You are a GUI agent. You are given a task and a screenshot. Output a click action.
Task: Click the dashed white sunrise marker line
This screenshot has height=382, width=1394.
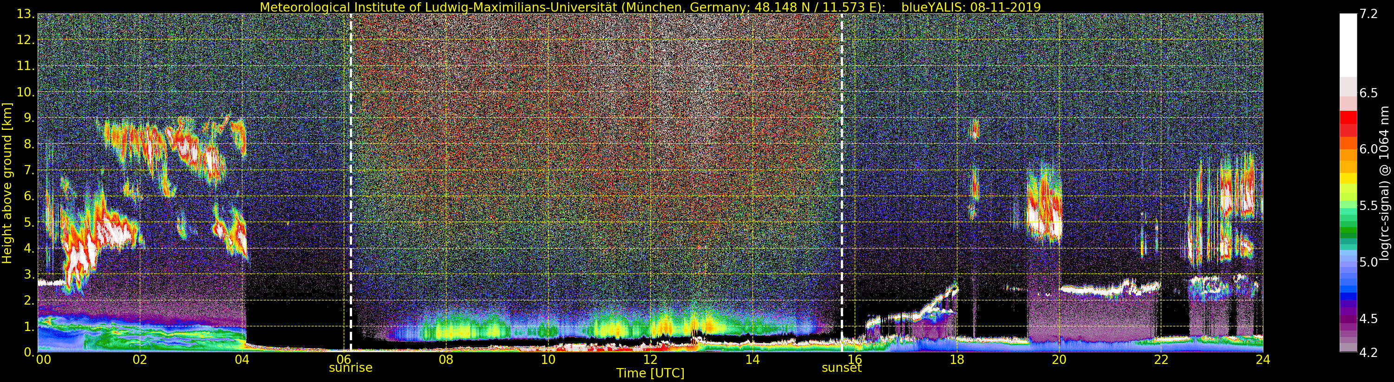[351, 183]
